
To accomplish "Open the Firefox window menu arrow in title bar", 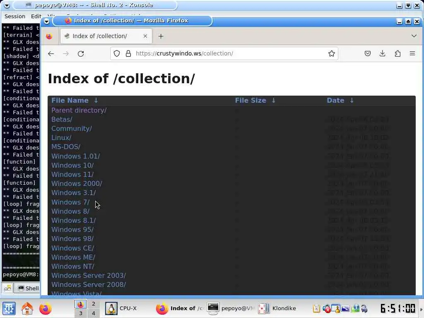I will 46,22.
